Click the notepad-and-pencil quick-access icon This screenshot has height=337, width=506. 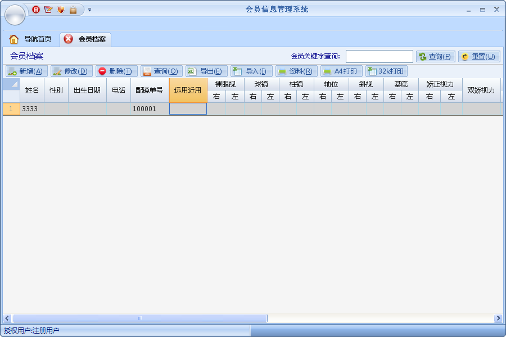[x=48, y=10]
